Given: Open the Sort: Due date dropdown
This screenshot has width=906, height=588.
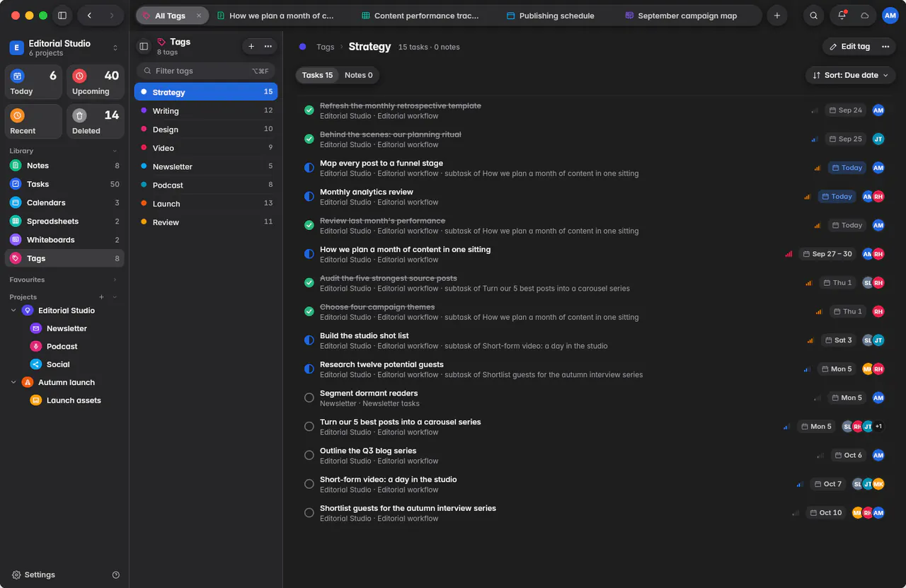Looking at the screenshot, I should click(850, 75).
